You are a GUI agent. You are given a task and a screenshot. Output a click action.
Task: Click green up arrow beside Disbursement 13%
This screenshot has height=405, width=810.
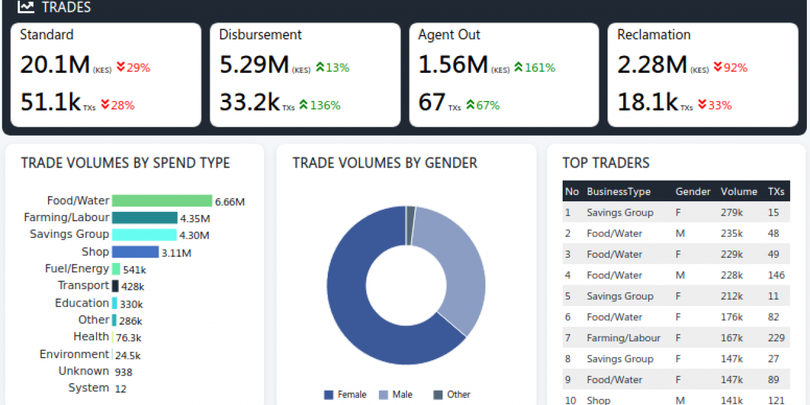[x=320, y=67]
